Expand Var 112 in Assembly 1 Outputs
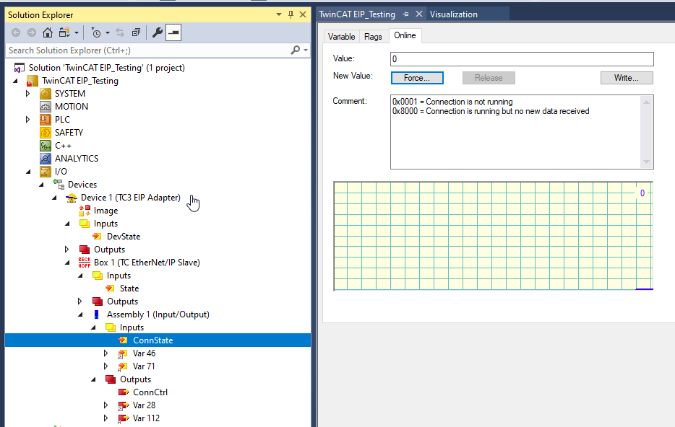The image size is (675, 427). (106, 418)
